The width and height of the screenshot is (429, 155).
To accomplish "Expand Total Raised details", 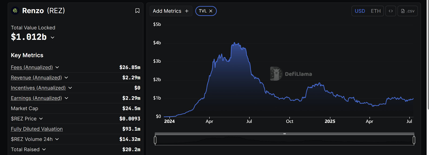I will (x=44, y=149).
